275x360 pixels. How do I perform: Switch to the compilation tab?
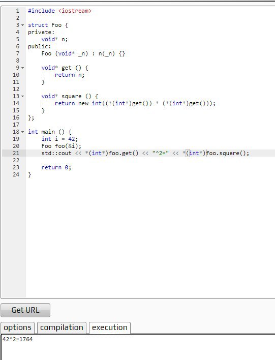click(x=62, y=327)
